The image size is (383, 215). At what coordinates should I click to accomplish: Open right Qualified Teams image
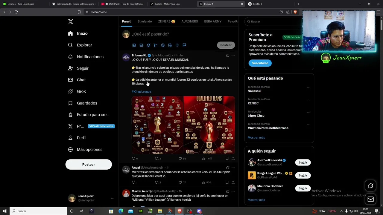[209, 125]
